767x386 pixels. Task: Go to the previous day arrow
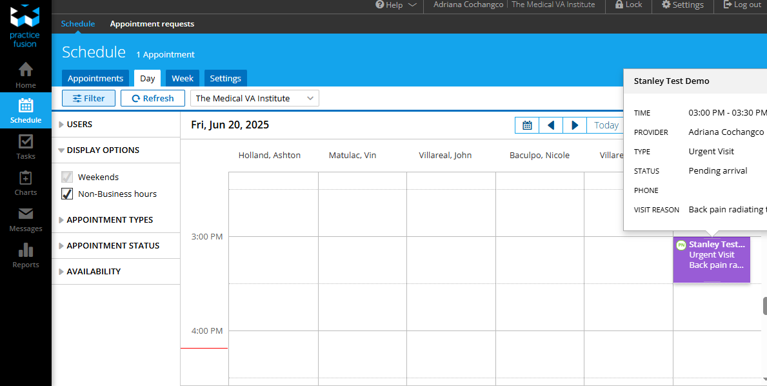(551, 125)
